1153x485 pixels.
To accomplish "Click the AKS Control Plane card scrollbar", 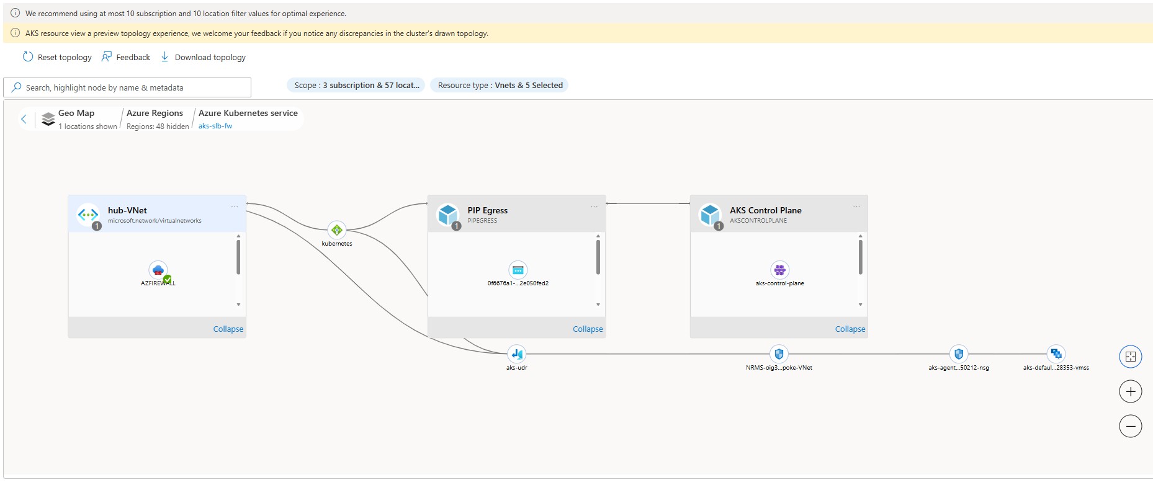I will tap(861, 257).
